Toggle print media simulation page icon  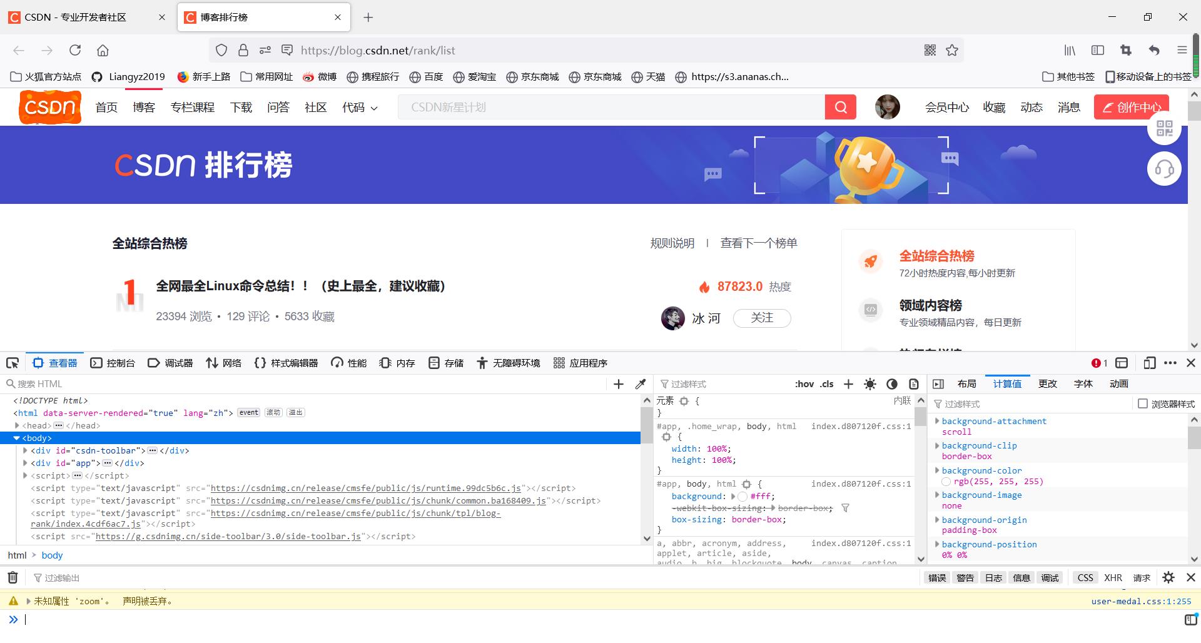(914, 384)
